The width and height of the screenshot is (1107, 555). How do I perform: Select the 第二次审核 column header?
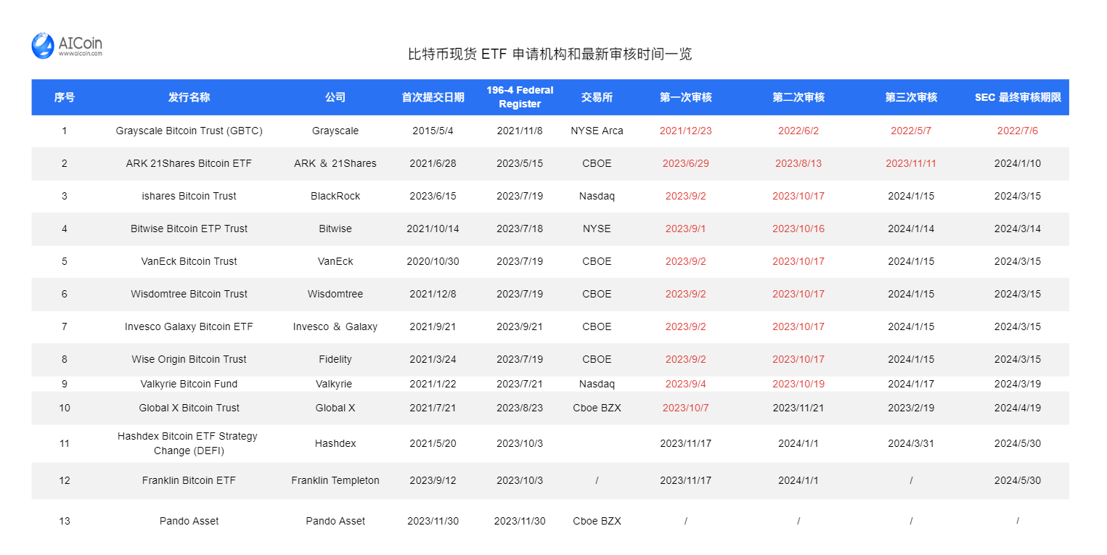point(798,97)
